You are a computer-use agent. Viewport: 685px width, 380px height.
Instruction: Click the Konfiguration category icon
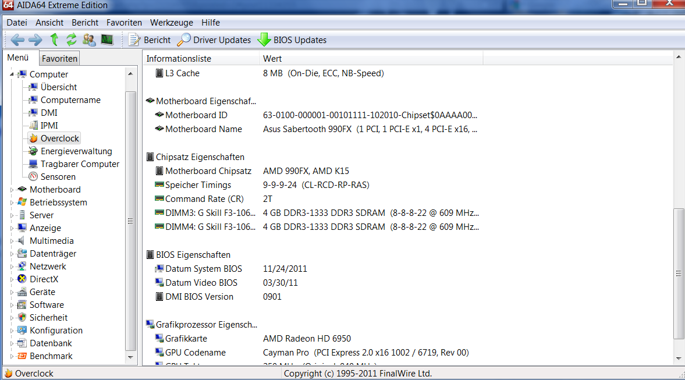22,330
